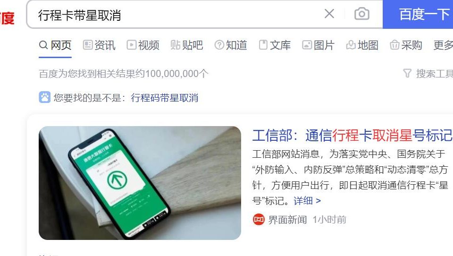Image resolution: width=453 pixels, height=256 pixels.
Task: Go to the 贴吧 tab
Action: coord(187,45)
